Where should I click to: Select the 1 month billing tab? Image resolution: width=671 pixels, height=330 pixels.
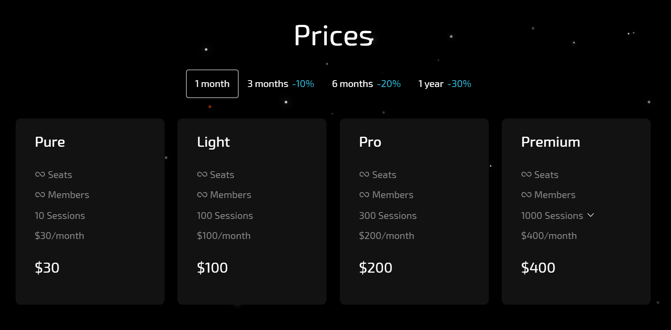coord(212,84)
